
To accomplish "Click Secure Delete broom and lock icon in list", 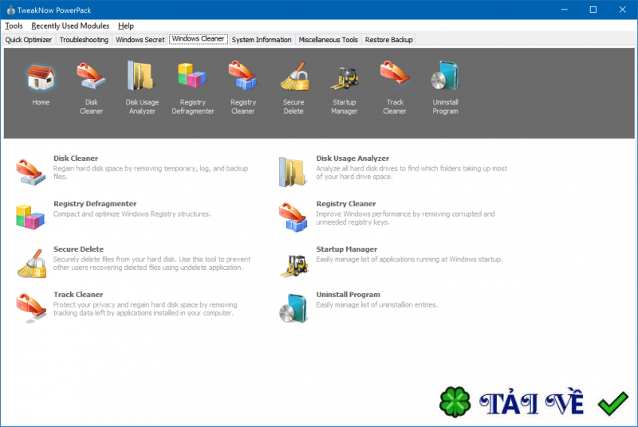I will (32, 263).
